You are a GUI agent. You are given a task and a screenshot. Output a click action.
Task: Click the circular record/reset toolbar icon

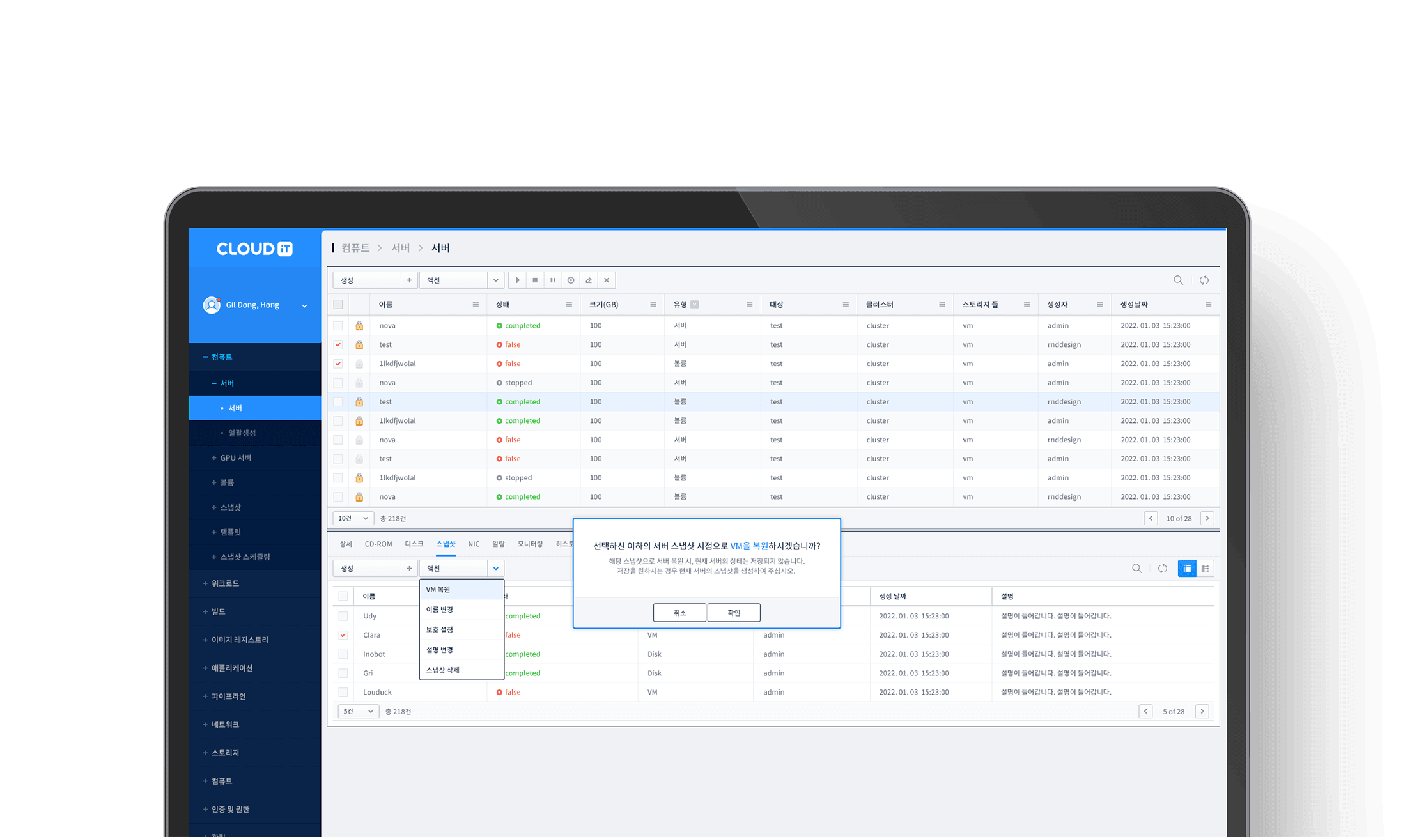point(571,280)
